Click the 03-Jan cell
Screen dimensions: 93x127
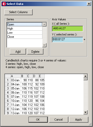(x=16, y=80)
